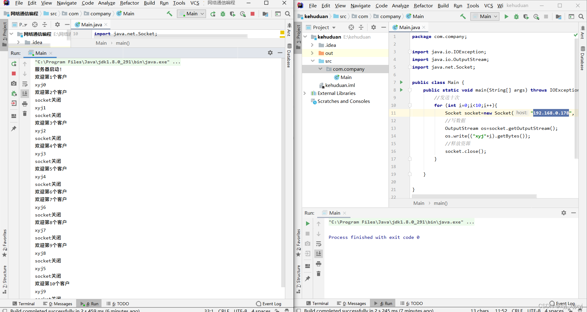The image size is (587, 312).
Task: Pin the left Run tab
Action: [x=14, y=129]
